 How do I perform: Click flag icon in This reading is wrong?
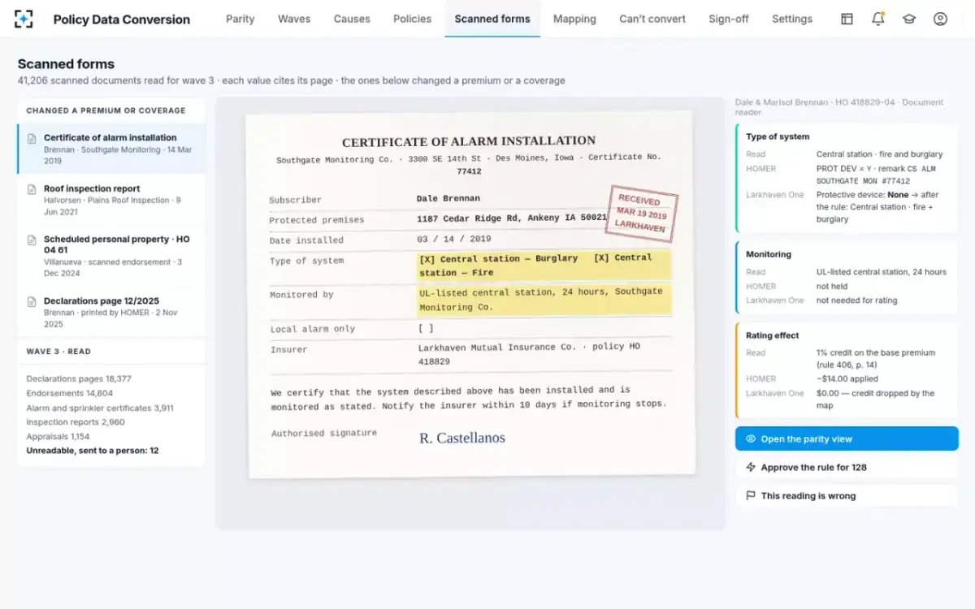751,495
